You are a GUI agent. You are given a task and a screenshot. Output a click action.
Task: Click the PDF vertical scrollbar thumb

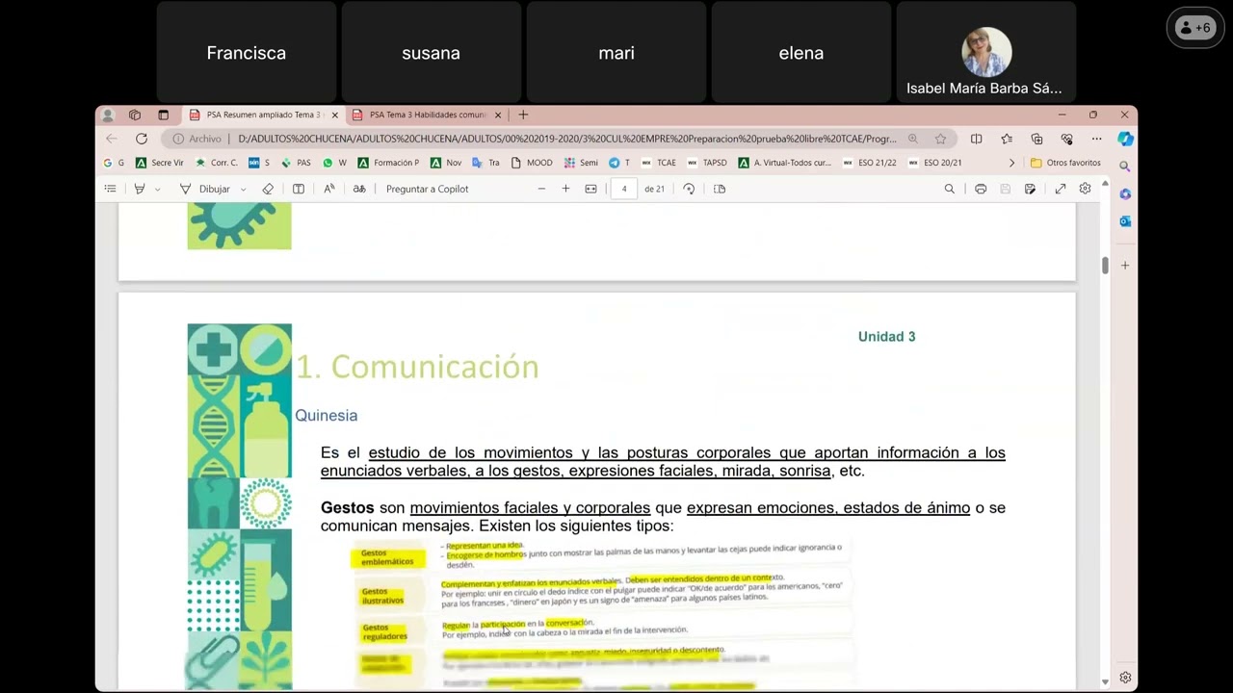[x=1105, y=265]
